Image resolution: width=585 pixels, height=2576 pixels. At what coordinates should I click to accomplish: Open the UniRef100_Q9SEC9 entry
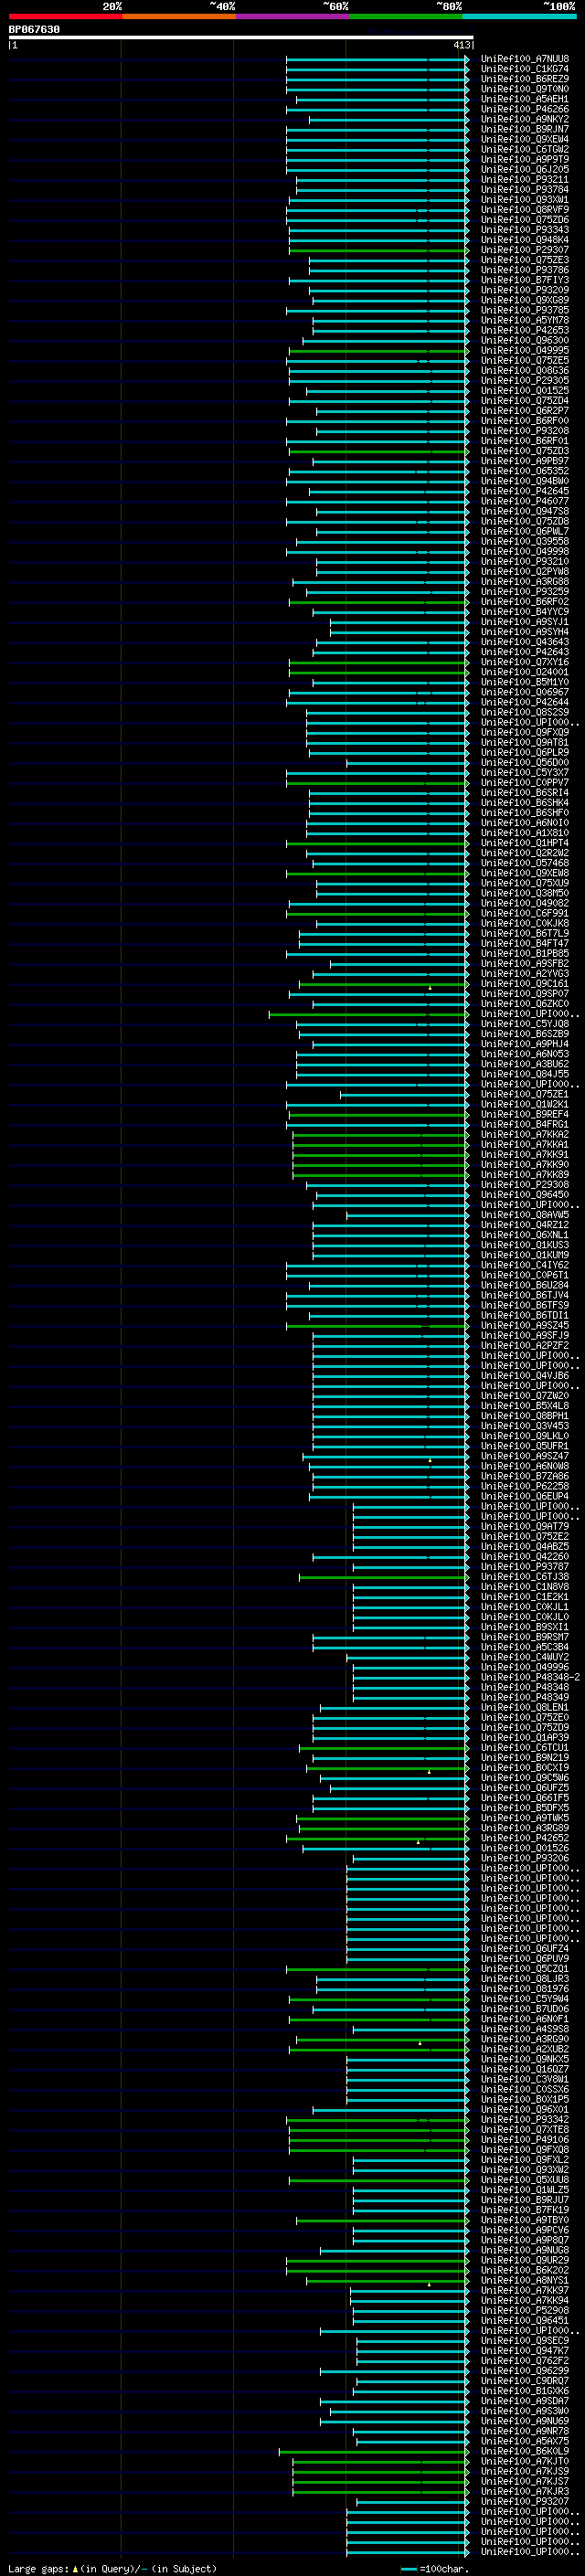pos(525,2341)
